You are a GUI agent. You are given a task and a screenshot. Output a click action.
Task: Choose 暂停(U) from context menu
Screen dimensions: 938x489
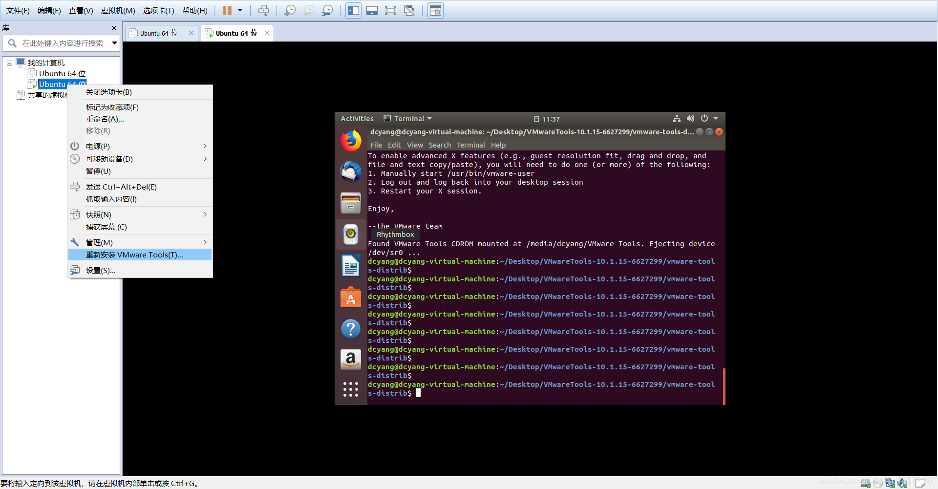[x=140, y=171]
